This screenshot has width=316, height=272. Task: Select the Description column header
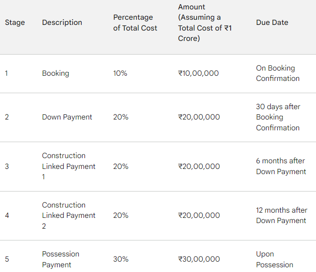62,23
